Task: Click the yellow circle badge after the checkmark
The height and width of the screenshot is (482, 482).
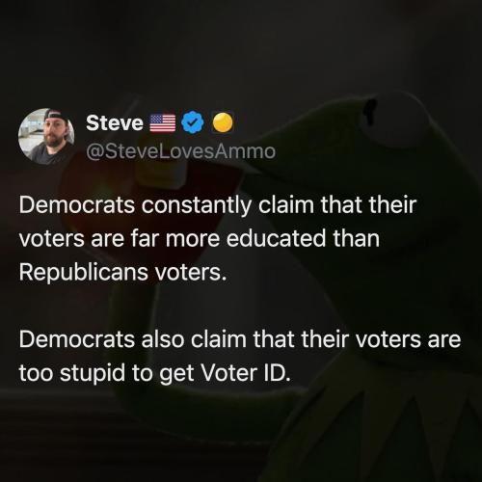Action: pyautogui.click(x=223, y=122)
